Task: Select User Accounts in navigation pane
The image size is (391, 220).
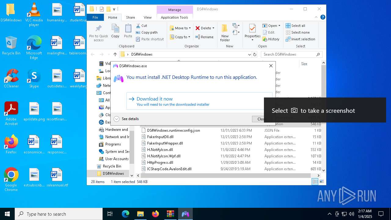Action: point(114,159)
